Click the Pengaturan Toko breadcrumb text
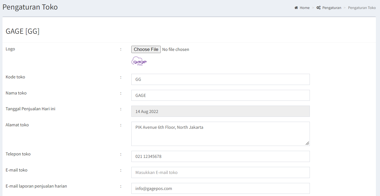This screenshot has width=380, height=196. 362,8
